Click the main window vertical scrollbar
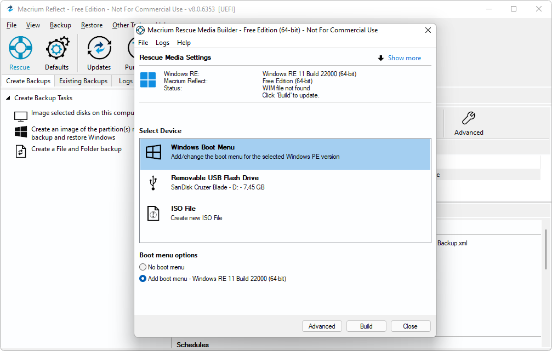Screen dimensions: 552x351 point(546,249)
